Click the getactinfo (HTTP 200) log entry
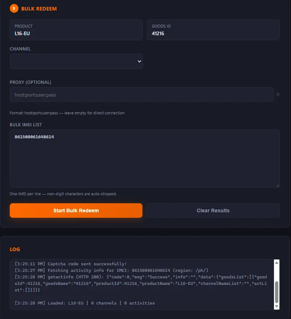This screenshot has height=319, width=291. pyautogui.click(x=141, y=283)
